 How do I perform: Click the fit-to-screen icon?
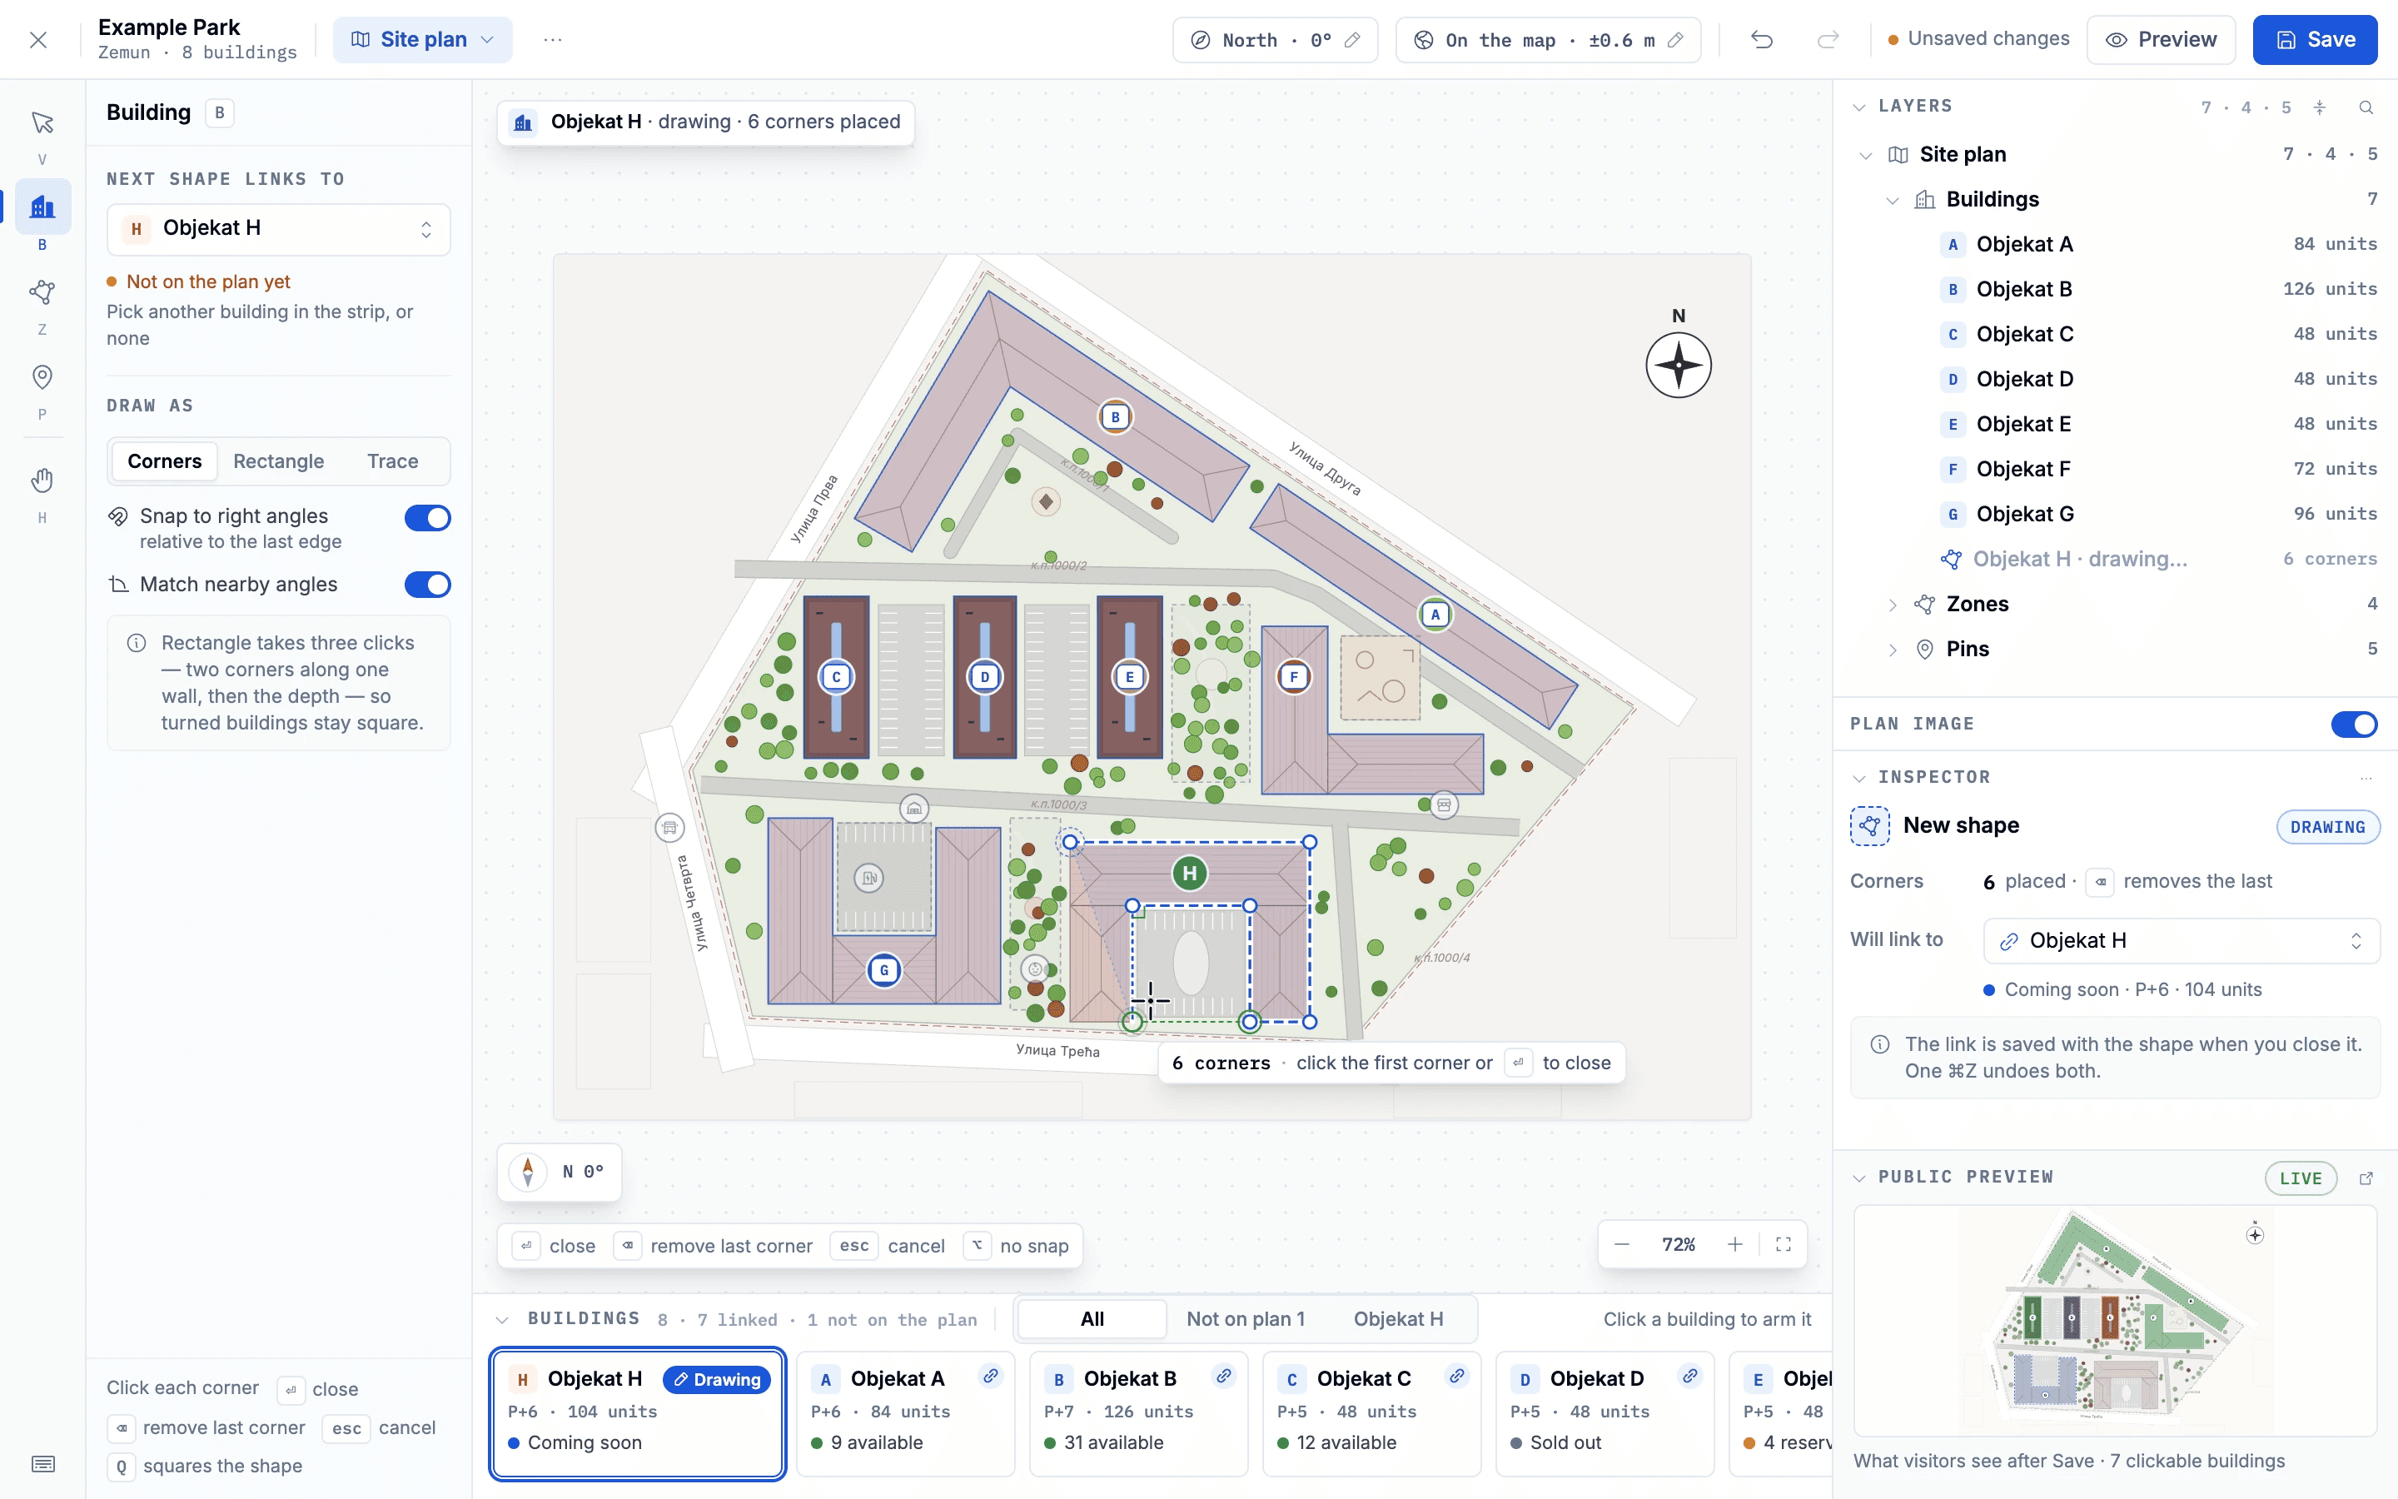1784,1244
